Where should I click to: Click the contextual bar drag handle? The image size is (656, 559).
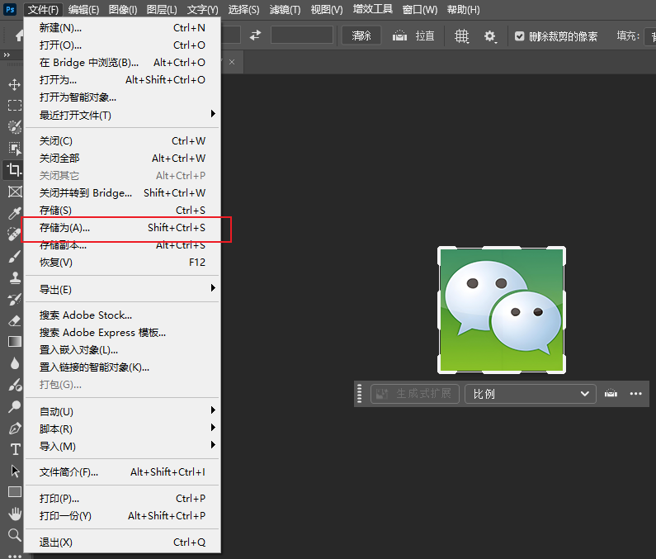(x=360, y=394)
